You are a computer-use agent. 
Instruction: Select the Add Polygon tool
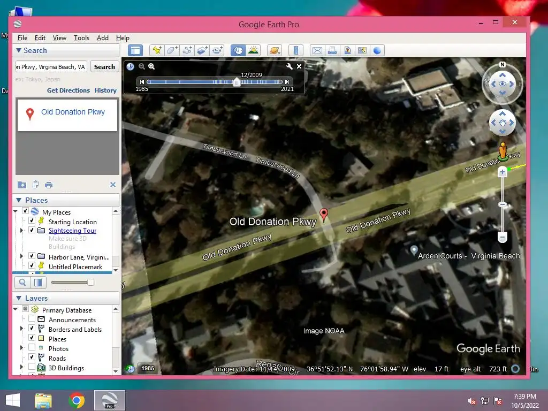(x=172, y=50)
